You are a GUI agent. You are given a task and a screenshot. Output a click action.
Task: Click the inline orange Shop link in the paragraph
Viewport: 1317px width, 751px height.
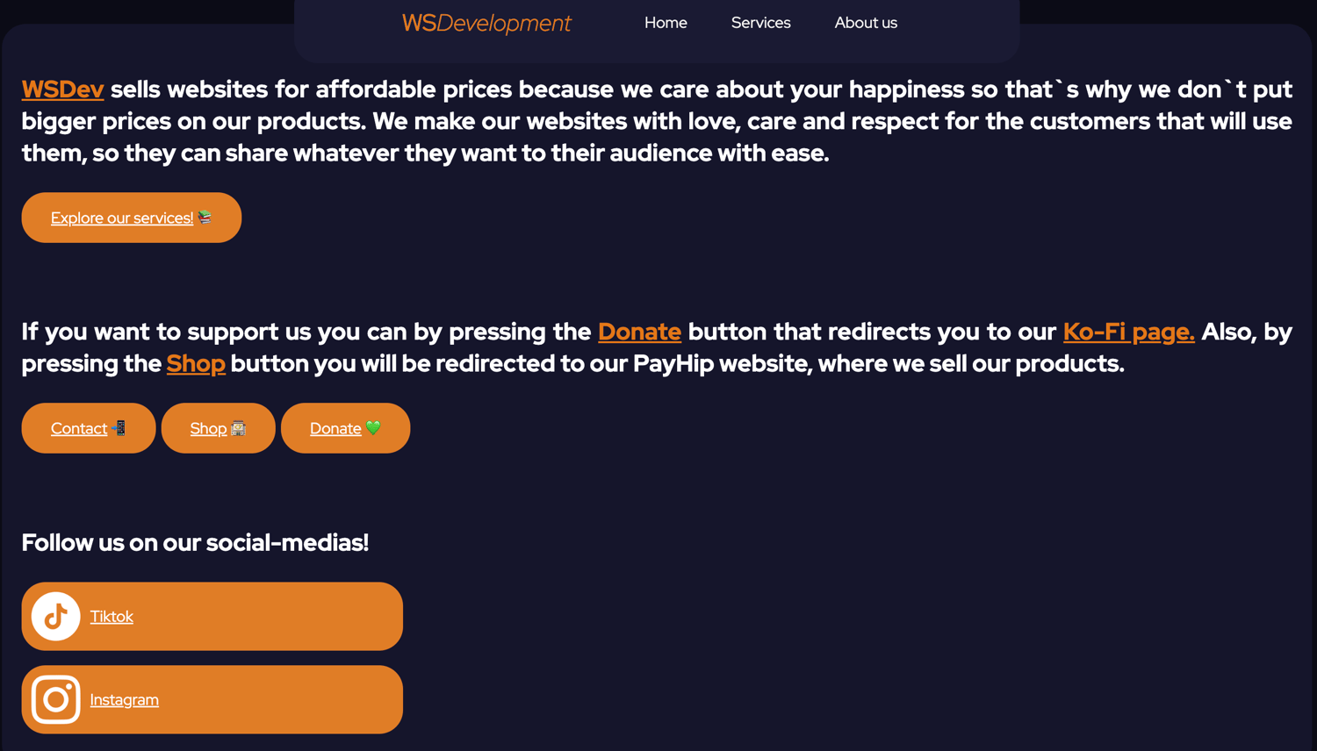click(x=196, y=363)
